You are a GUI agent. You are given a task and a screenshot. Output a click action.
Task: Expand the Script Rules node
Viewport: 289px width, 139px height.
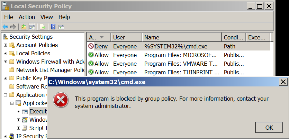point(18,128)
